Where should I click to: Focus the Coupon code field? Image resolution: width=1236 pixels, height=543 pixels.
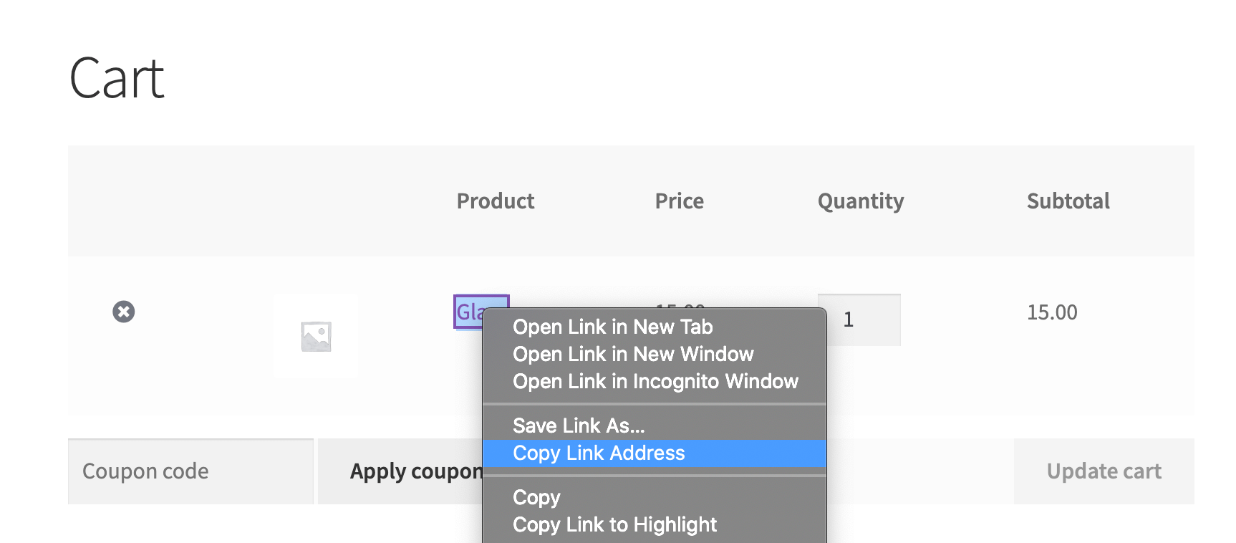point(190,471)
